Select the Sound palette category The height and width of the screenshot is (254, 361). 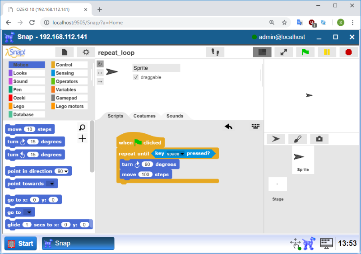click(27, 81)
